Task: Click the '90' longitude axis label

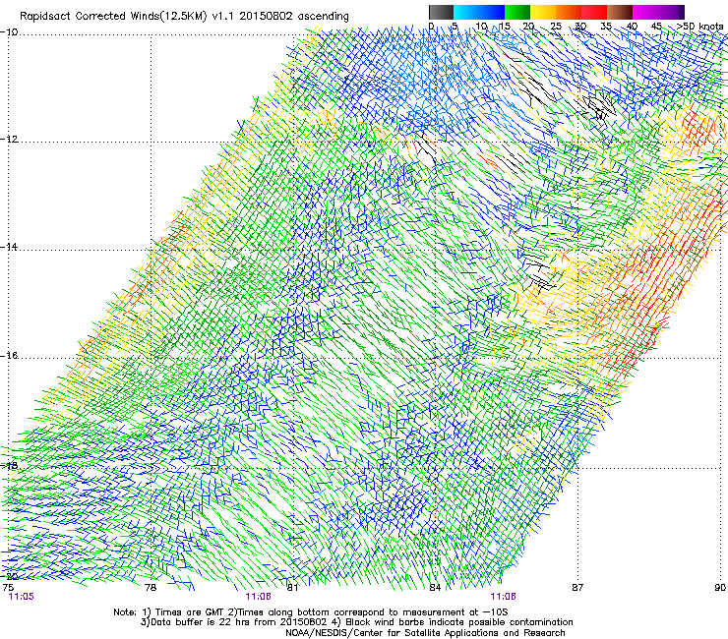Action: tap(720, 588)
